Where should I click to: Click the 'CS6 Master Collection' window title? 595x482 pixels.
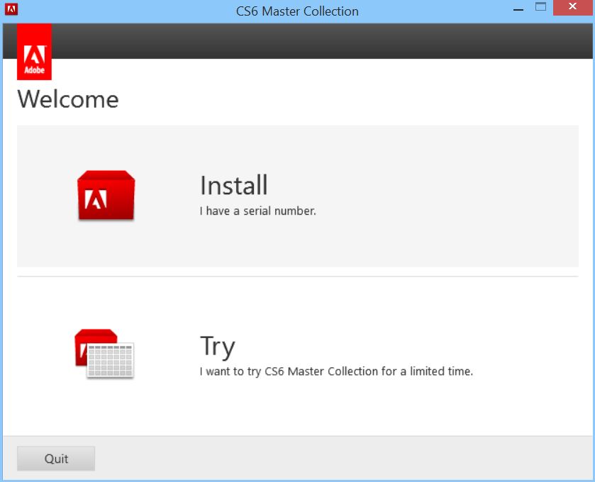pos(297,11)
